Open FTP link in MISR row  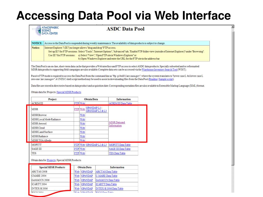[77, 109]
